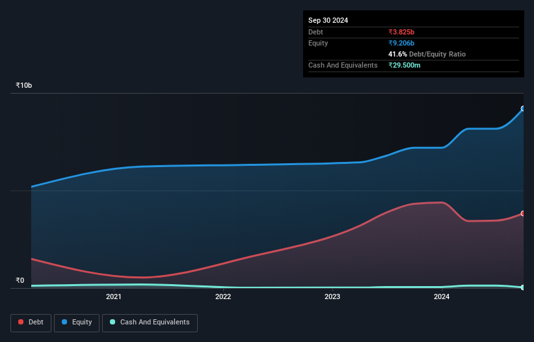This screenshot has height=342, width=534.
Task: Click the blue Equity data point marker
Action: [523, 109]
